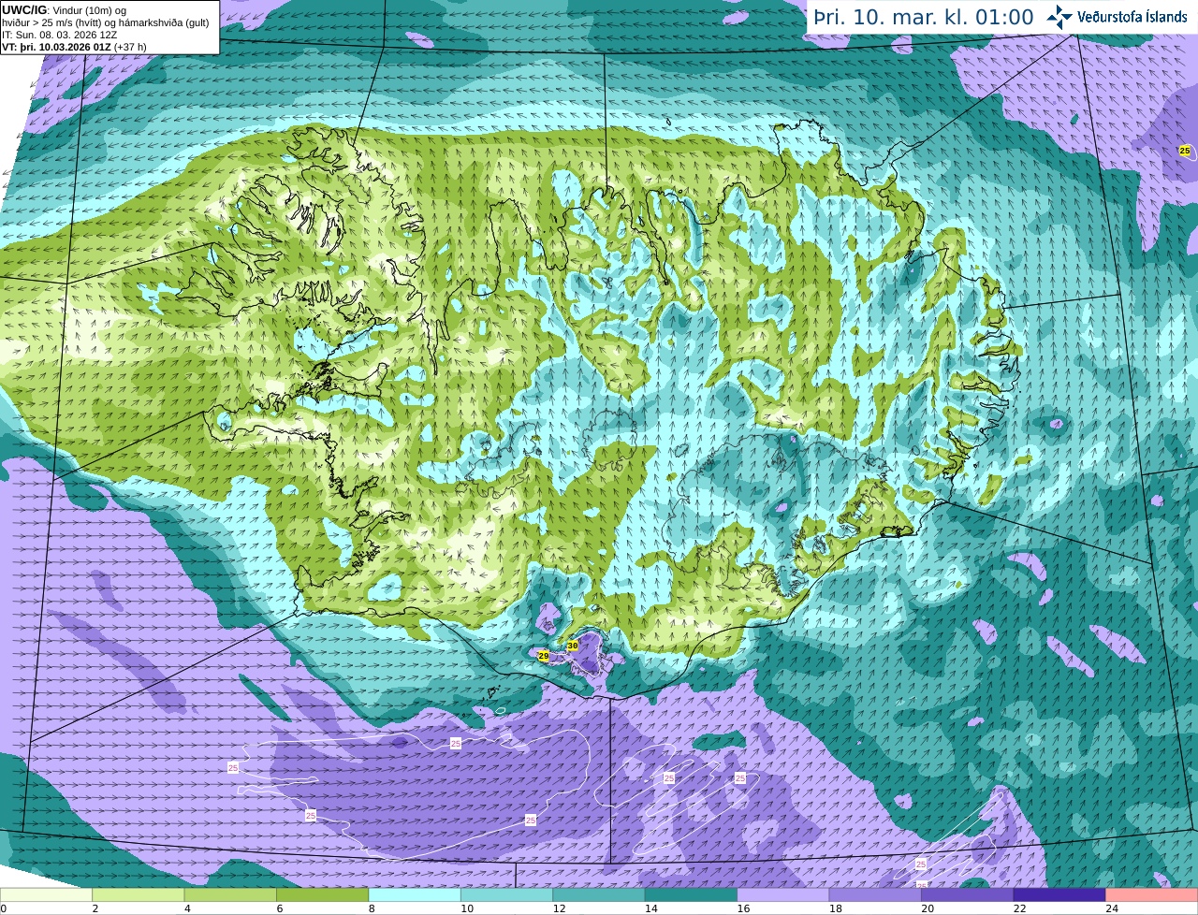The height and width of the screenshot is (915, 1198).
Task: Click the legend scale label '20'
Action: [928, 908]
